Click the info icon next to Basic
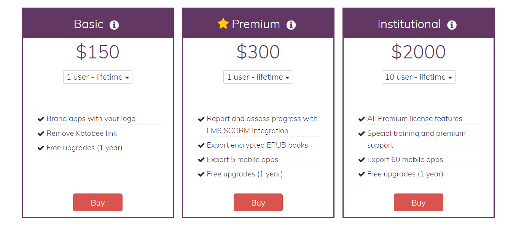This screenshot has width=524, height=228. [114, 25]
